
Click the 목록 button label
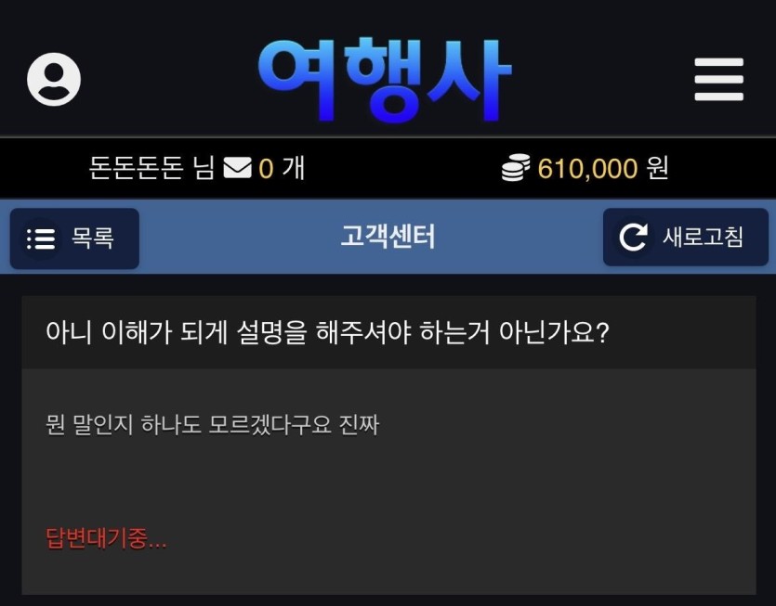tap(93, 238)
